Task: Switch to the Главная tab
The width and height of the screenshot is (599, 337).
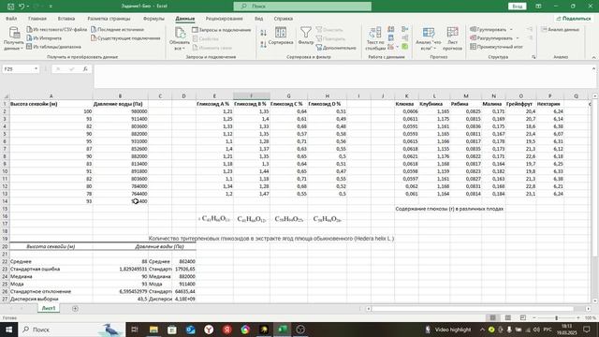Action: (x=37, y=19)
